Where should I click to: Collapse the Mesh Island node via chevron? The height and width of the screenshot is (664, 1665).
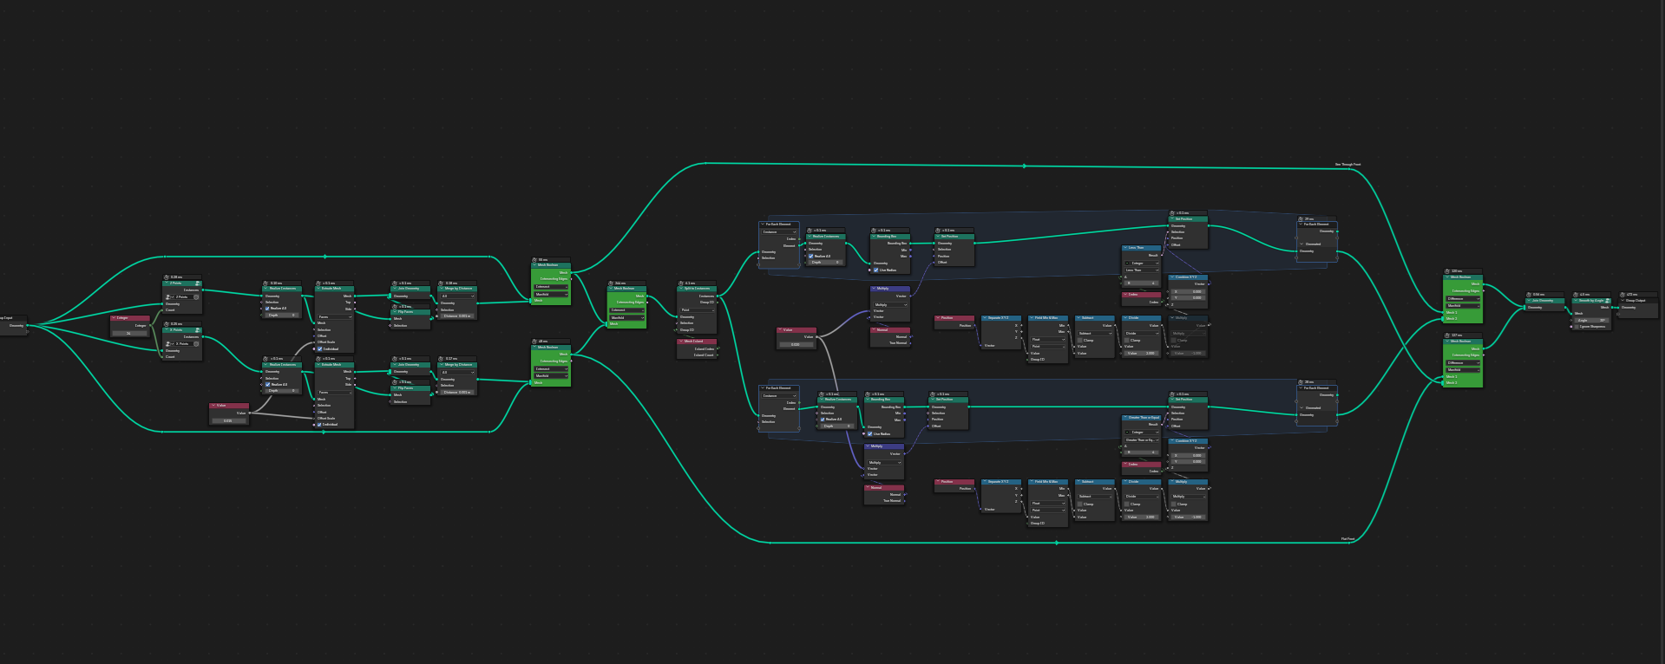pos(681,342)
